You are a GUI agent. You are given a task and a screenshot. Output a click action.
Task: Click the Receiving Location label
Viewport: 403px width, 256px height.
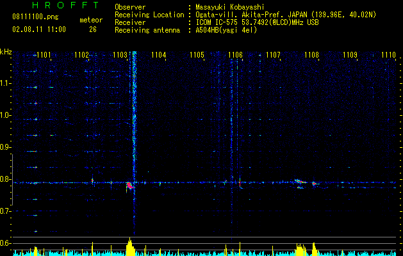pos(149,15)
